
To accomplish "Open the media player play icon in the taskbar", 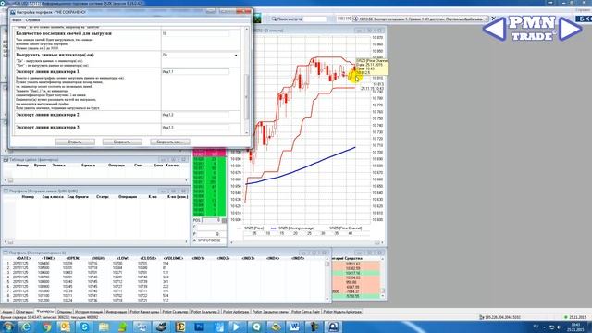I will point(237,327).
